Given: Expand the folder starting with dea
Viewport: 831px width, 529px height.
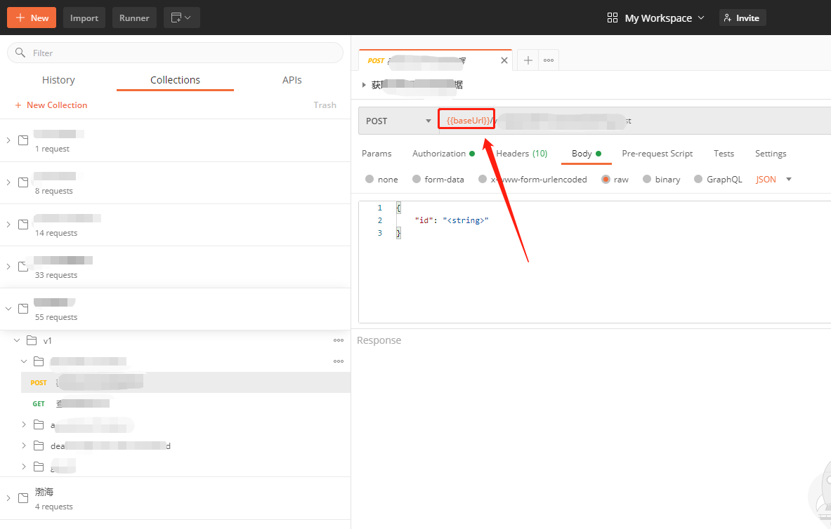Looking at the screenshot, I should 24,446.
